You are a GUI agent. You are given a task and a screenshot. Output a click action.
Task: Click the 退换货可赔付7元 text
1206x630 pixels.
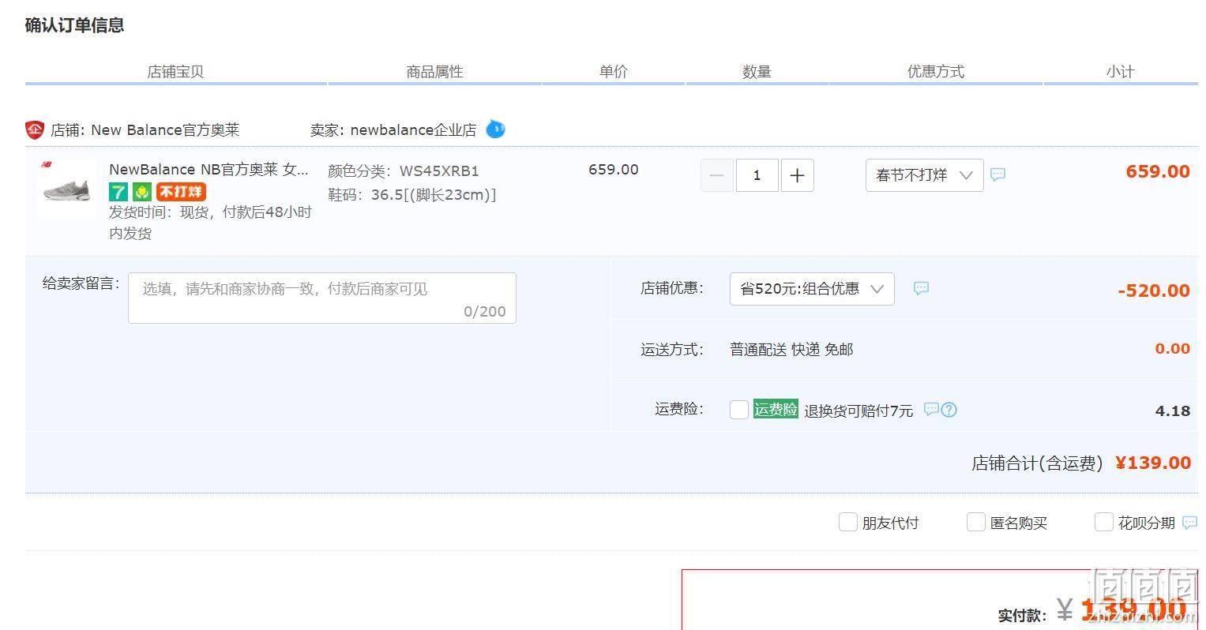858,411
